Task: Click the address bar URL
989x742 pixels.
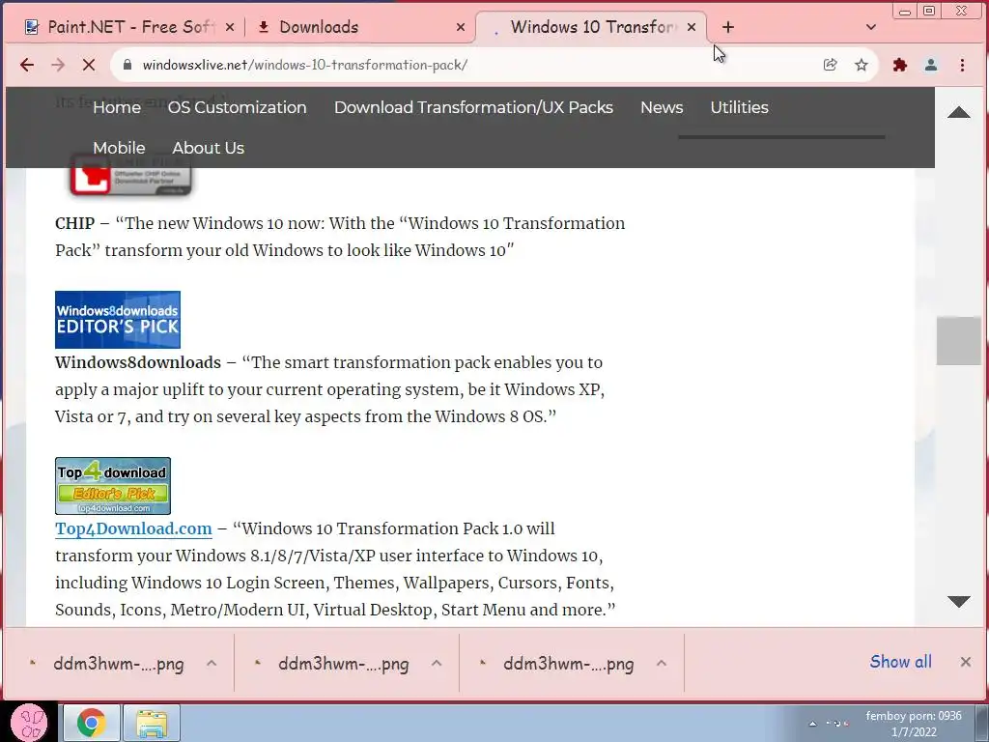Action: [x=304, y=65]
